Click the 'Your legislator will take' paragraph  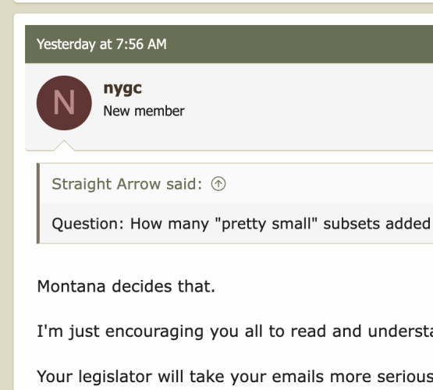click(x=235, y=377)
